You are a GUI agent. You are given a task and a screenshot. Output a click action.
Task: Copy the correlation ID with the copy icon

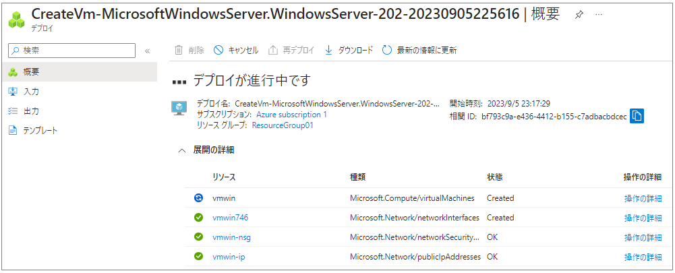tap(637, 115)
